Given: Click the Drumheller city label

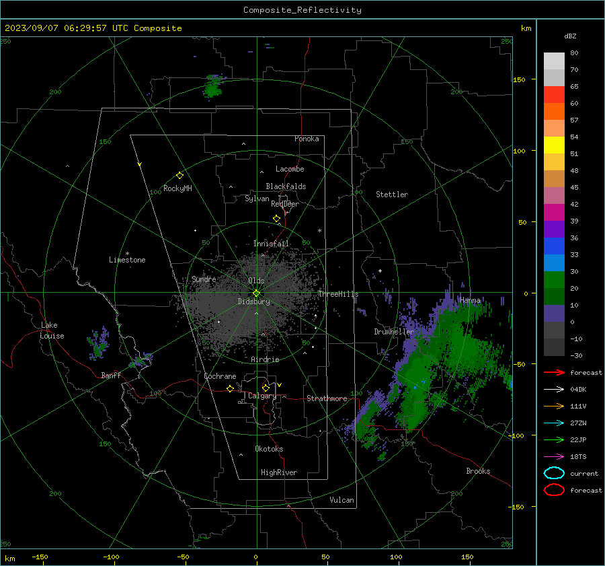Looking at the screenshot, I should pos(393,332).
